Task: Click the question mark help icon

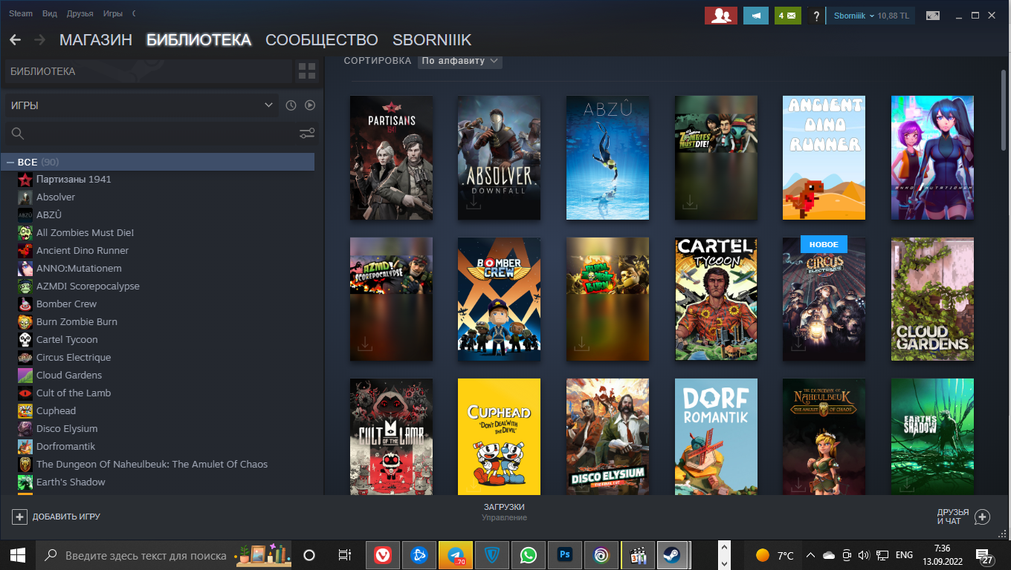Action: tap(816, 15)
